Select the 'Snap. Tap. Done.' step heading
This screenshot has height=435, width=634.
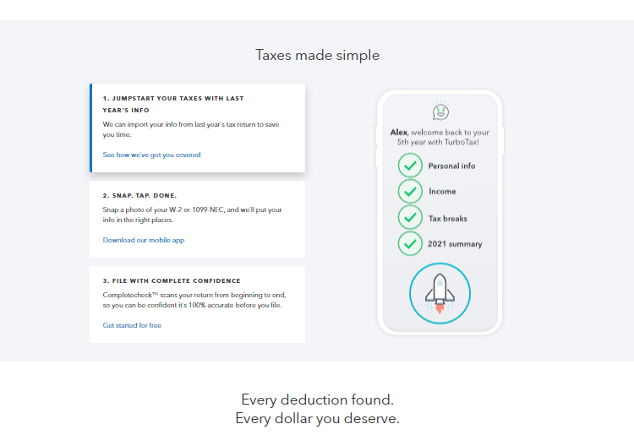139,195
